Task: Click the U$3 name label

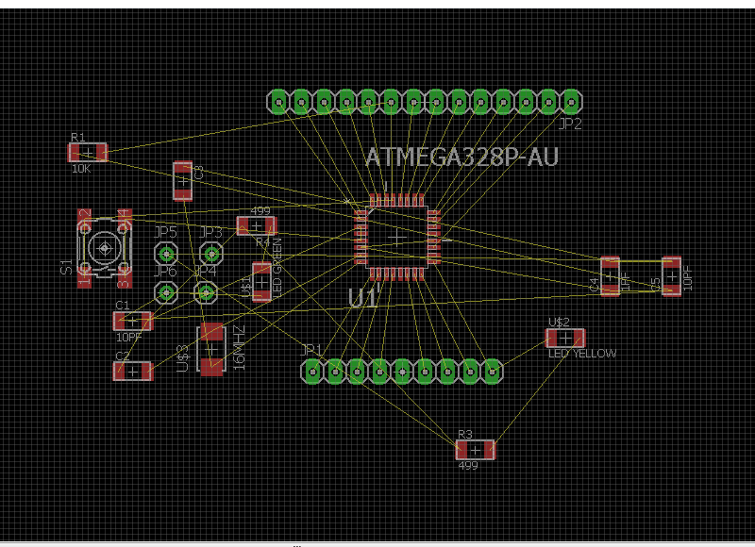Action: pyautogui.click(x=183, y=358)
